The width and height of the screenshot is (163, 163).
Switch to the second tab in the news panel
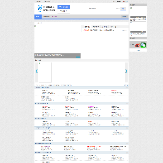pos(96,27)
